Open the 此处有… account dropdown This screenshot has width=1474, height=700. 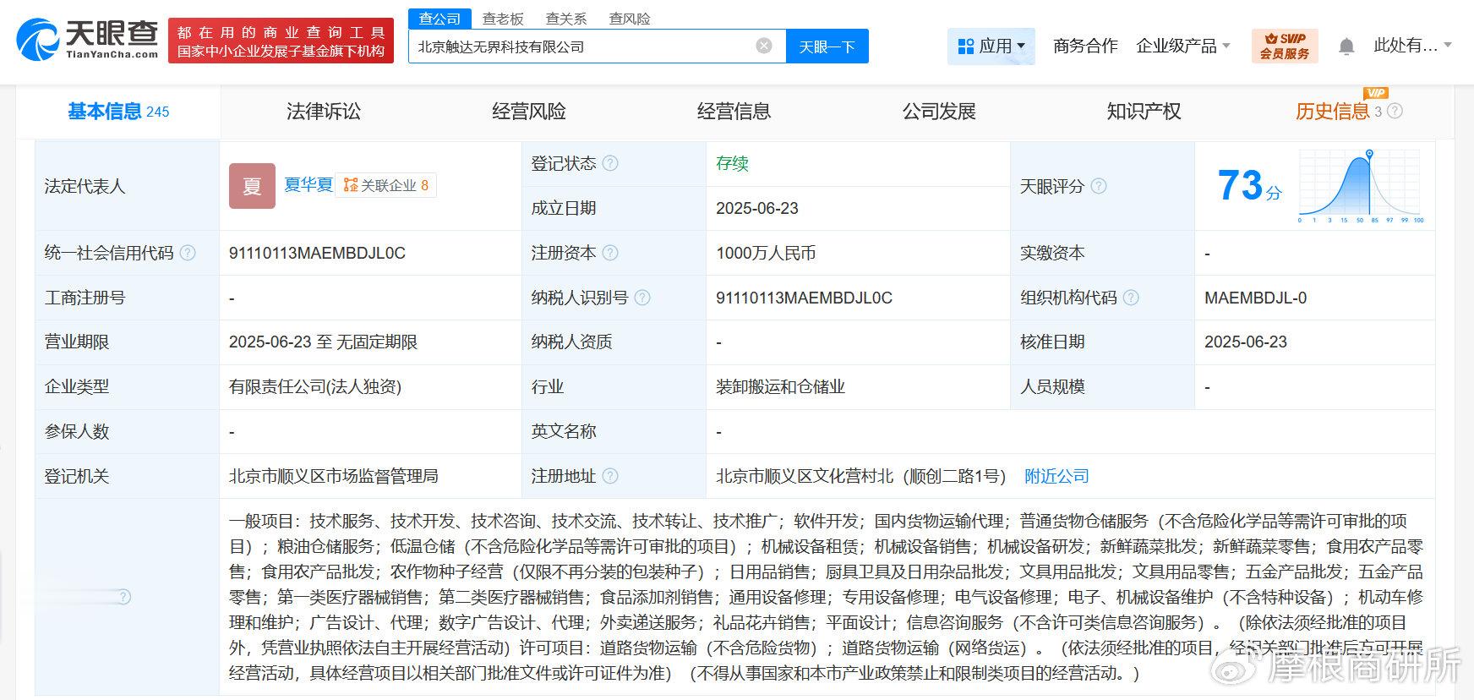(1411, 46)
